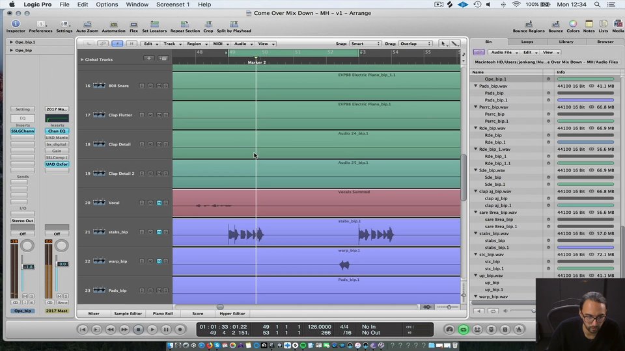The image size is (625, 351).
Task: Toggle the highlighted catch playhead button
Action: [117, 44]
